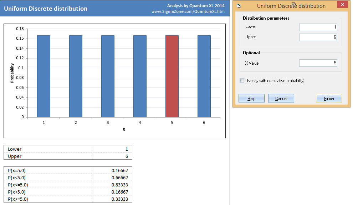Click the dialog's title bar window icon
This screenshot has height=205, width=353.
coord(239,6)
